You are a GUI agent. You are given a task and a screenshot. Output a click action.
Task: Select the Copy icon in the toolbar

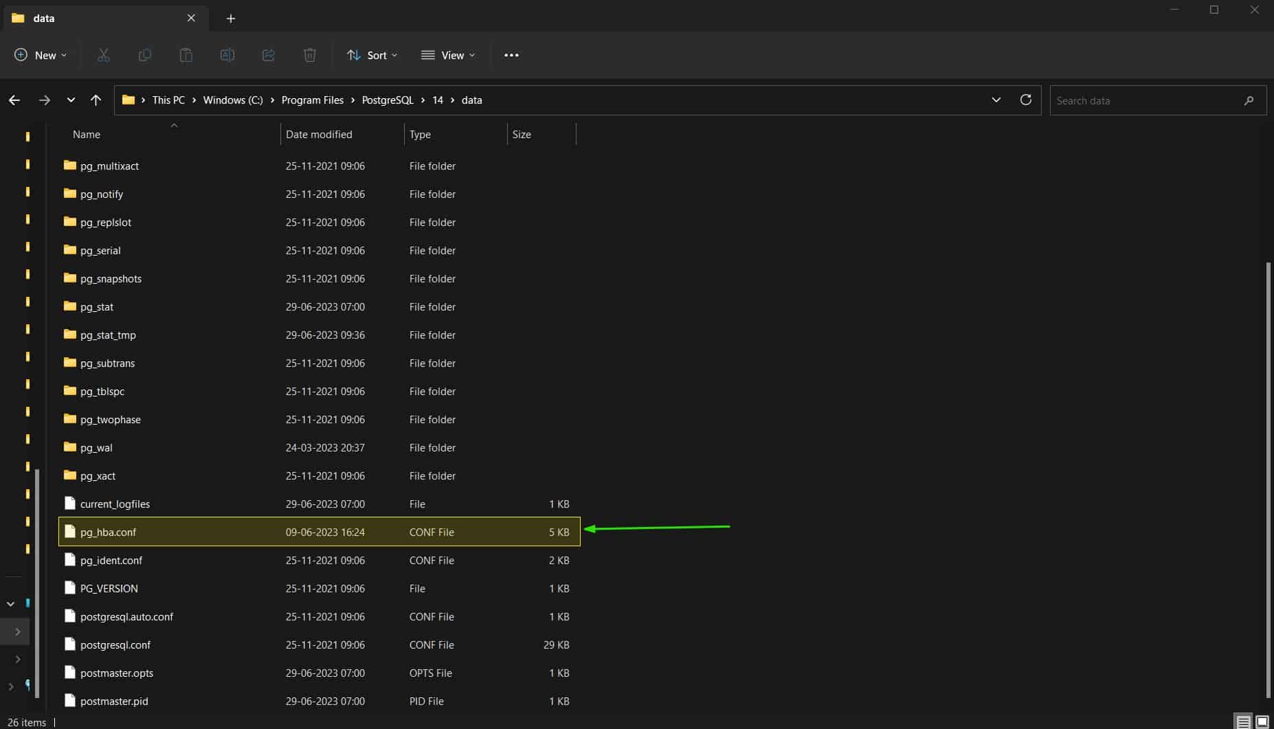[145, 55]
